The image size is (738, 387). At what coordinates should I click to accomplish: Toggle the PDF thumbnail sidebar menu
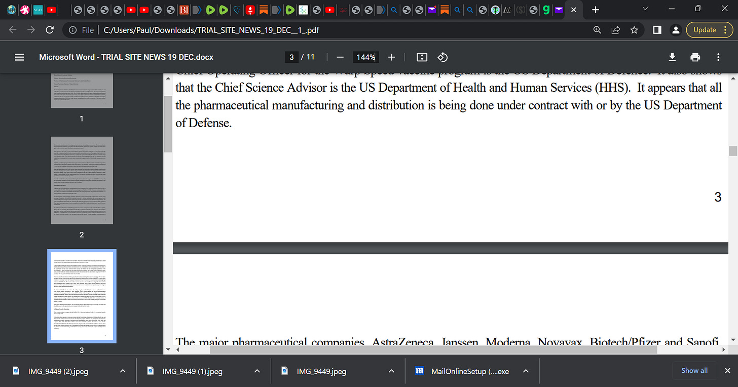pos(20,57)
